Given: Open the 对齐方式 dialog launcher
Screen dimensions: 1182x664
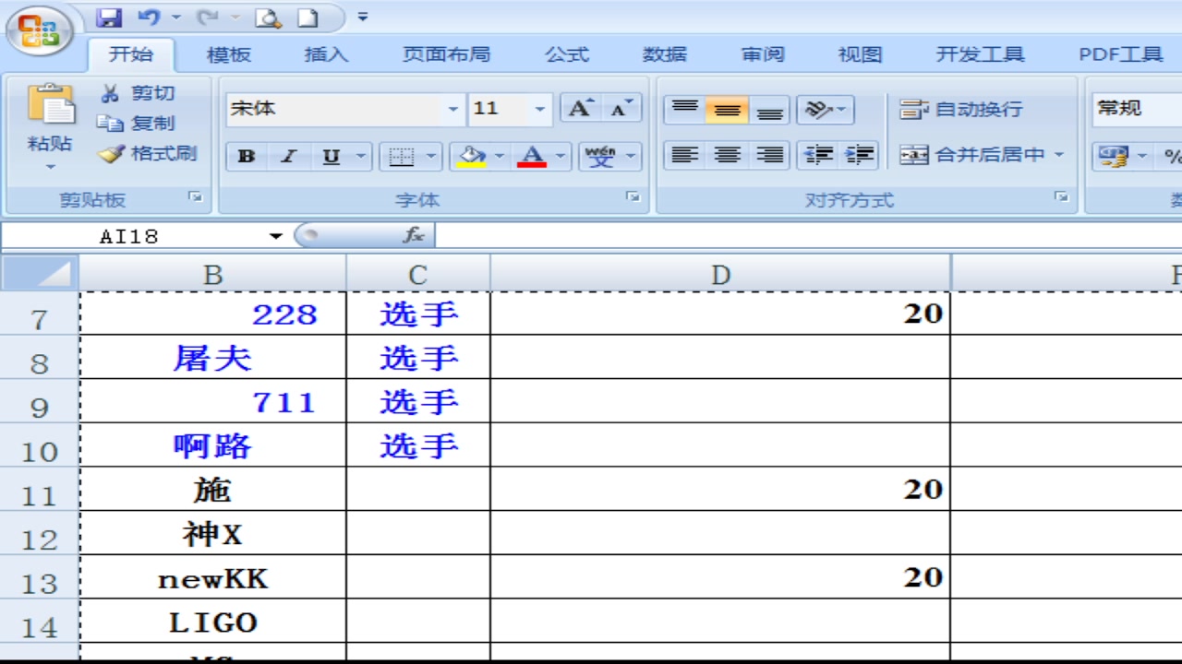Looking at the screenshot, I should [1062, 196].
